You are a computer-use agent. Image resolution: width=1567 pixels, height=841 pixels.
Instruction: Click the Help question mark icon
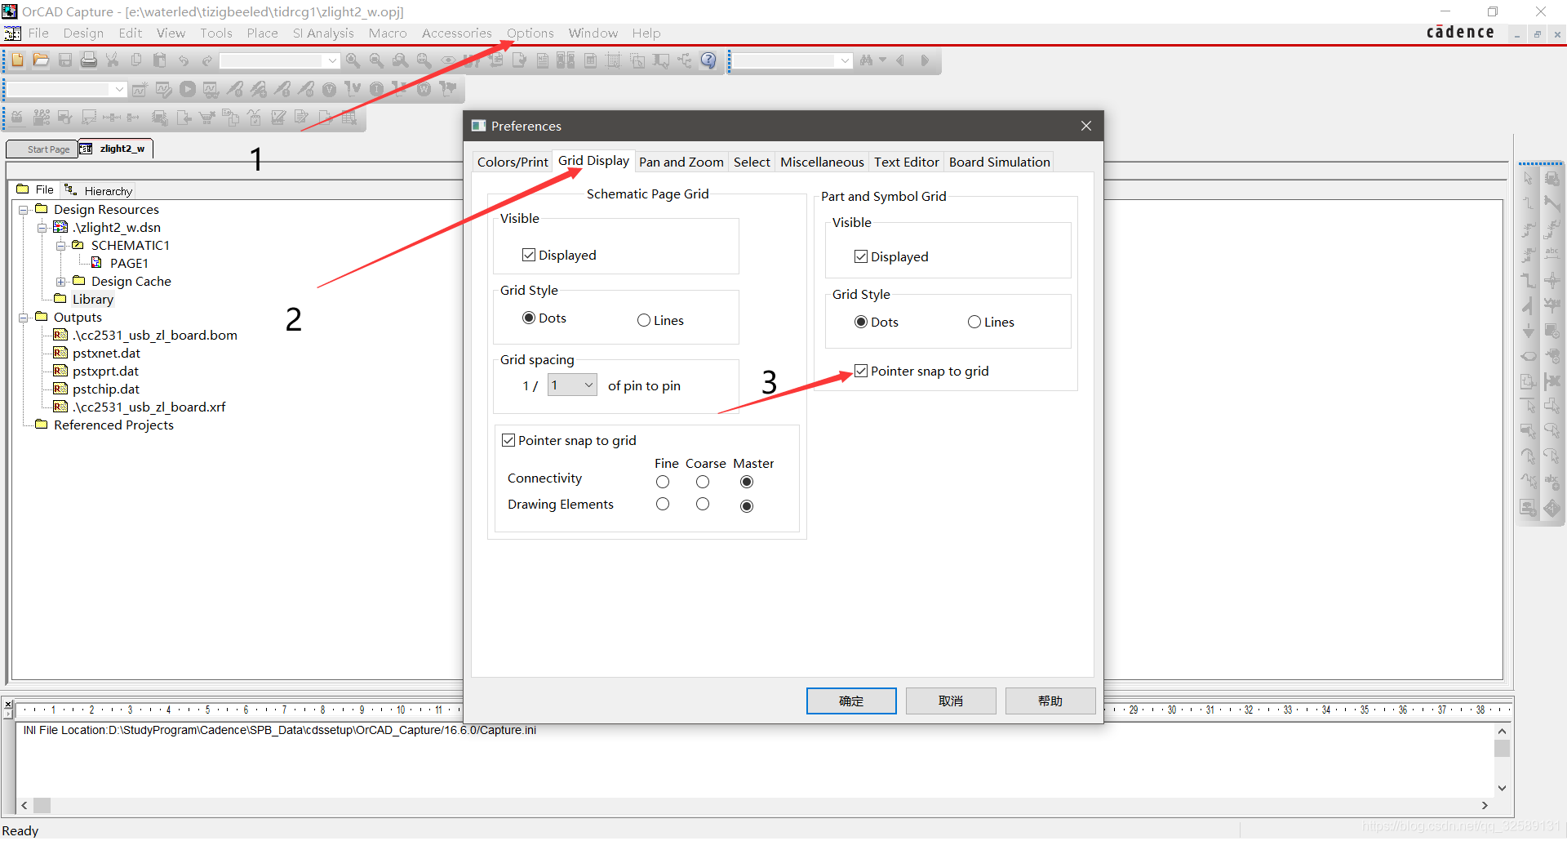pos(708,60)
